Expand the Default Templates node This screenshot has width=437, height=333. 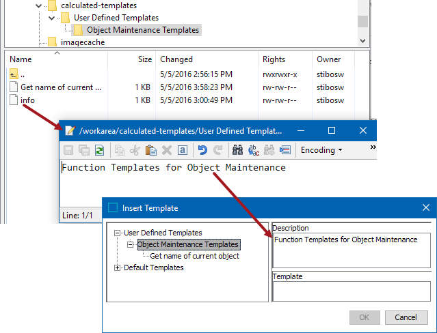(x=118, y=267)
